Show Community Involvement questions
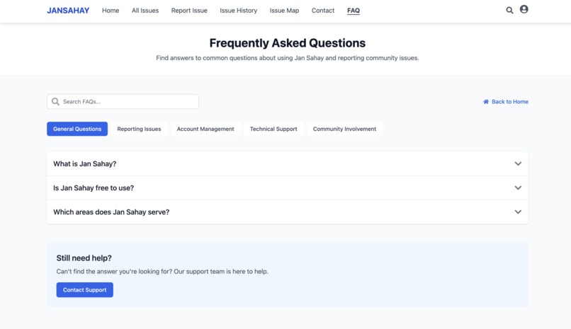The image size is (571, 329). point(344,129)
